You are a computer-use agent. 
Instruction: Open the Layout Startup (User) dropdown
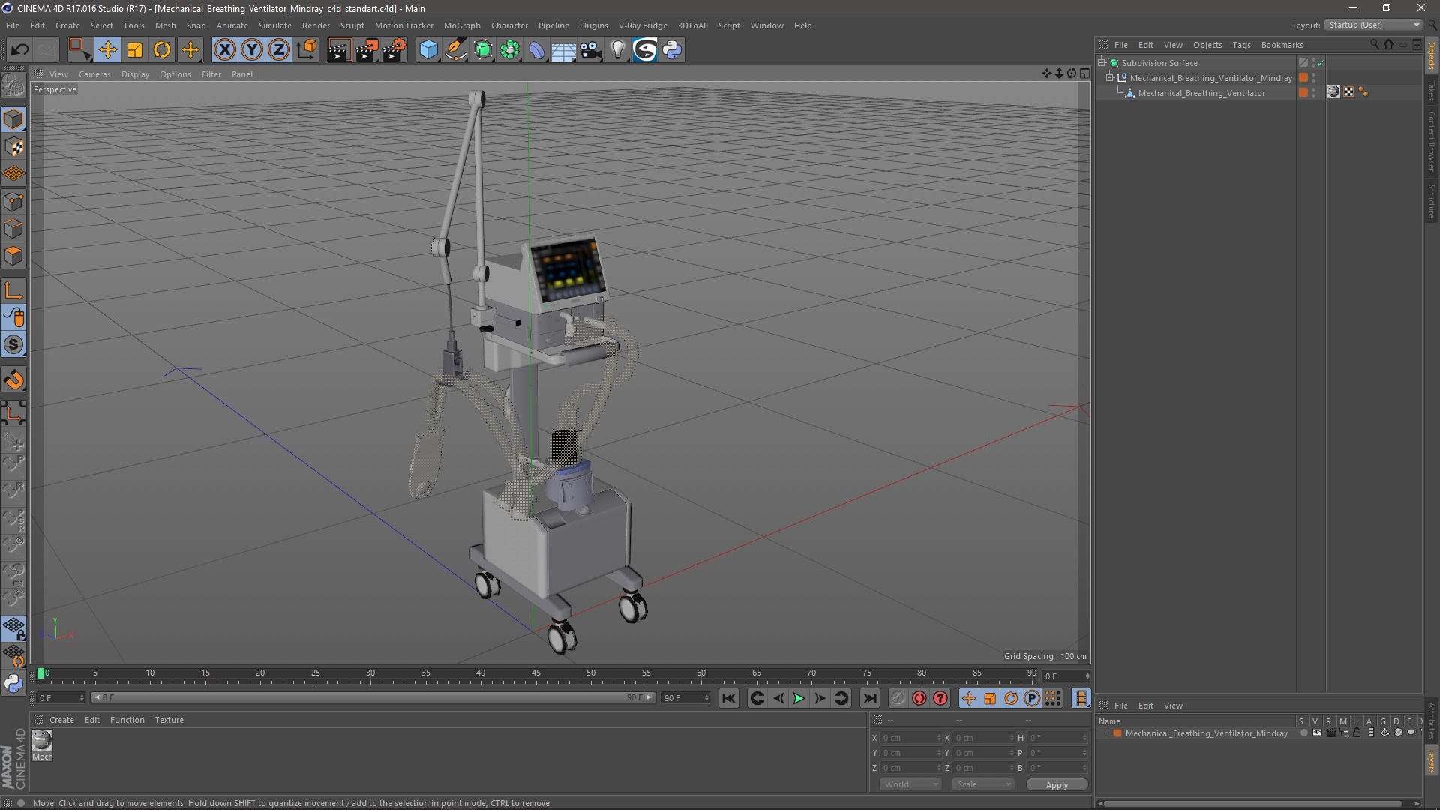(1373, 25)
